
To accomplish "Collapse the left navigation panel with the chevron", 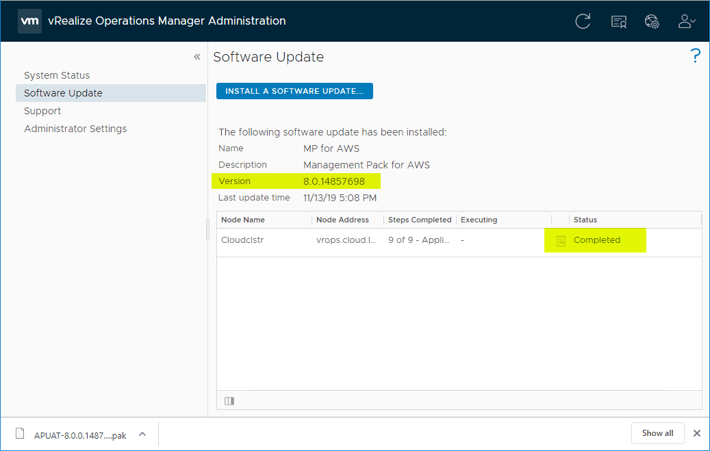I will tap(197, 57).
